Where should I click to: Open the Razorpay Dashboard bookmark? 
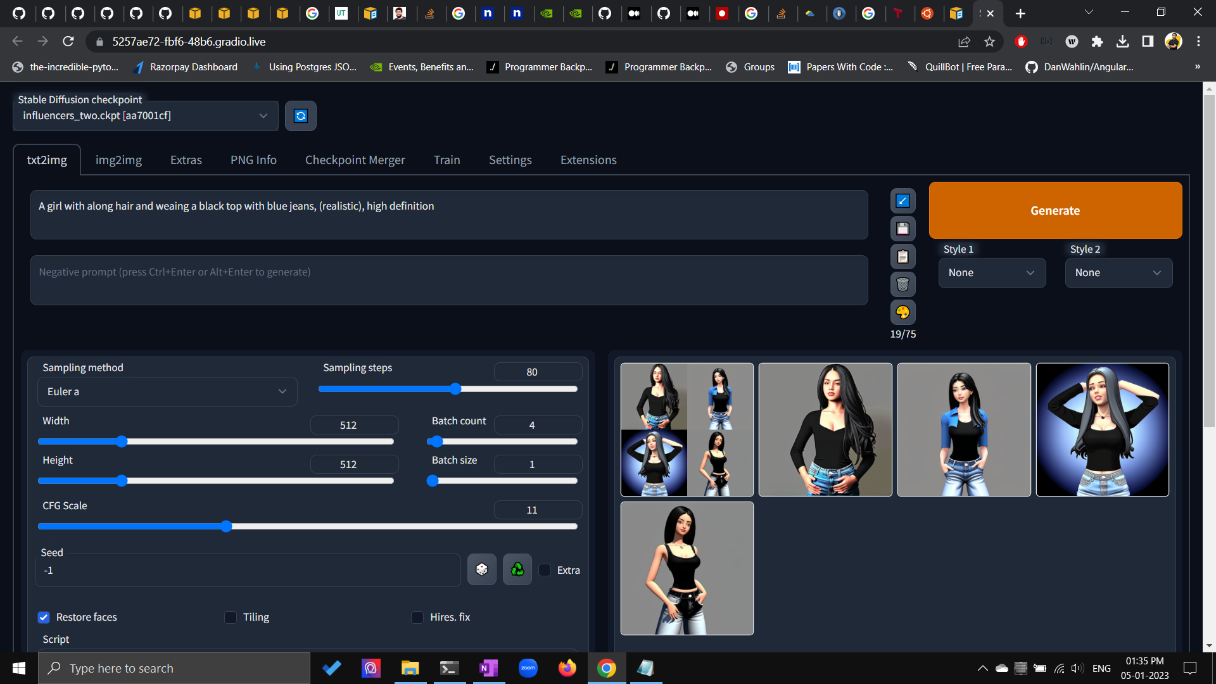[186, 66]
